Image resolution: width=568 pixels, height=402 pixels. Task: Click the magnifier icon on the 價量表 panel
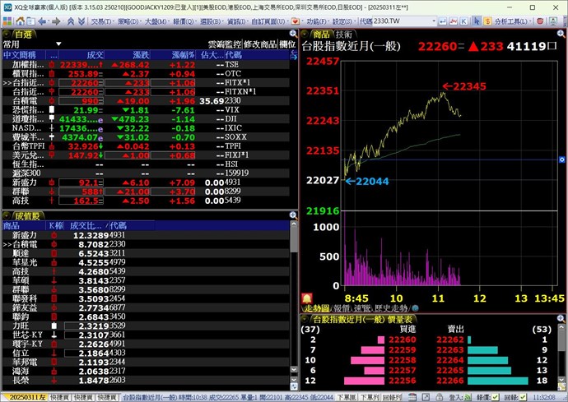click(560, 318)
